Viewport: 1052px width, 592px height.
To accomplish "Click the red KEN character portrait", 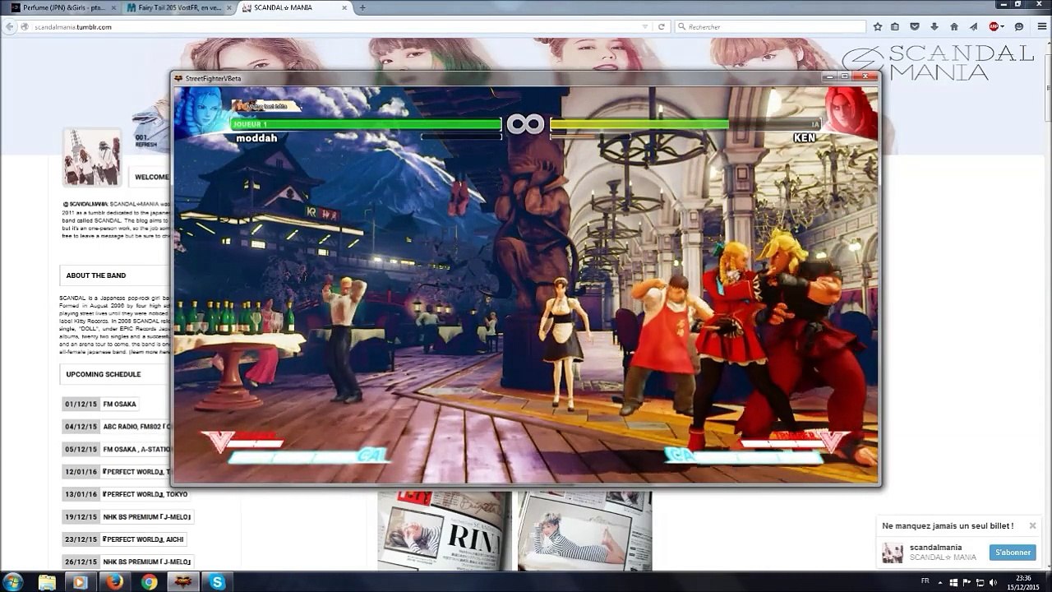I will point(850,112).
